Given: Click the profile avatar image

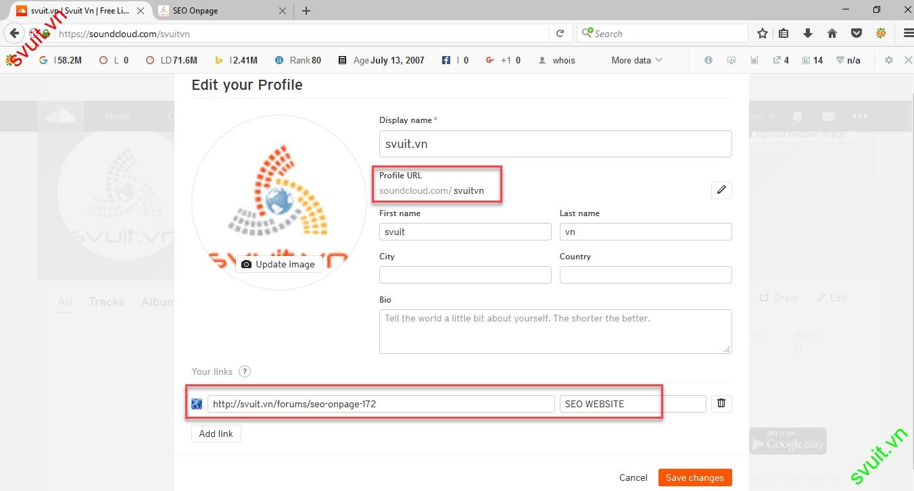Looking at the screenshot, I should [x=279, y=203].
